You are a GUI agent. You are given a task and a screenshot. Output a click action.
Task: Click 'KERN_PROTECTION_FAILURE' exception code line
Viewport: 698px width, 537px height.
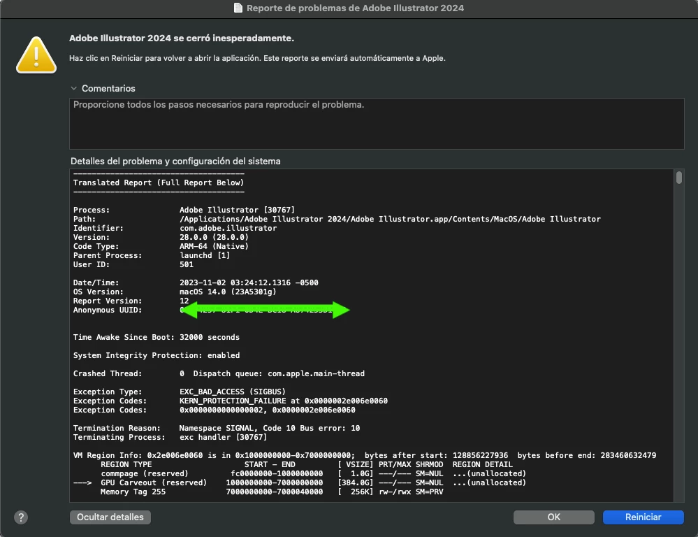tap(230, 401)
